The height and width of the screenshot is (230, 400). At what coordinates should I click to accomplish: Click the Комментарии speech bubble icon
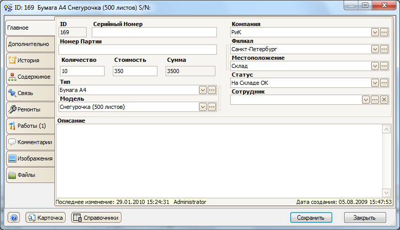pos(12,142)
